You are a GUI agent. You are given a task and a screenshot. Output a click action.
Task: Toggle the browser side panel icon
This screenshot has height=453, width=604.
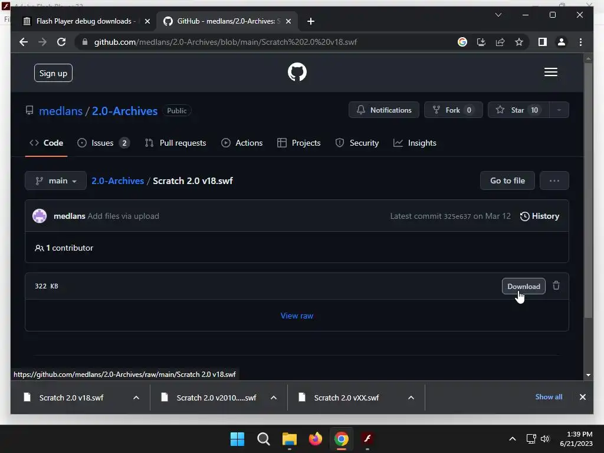[543, 42]
